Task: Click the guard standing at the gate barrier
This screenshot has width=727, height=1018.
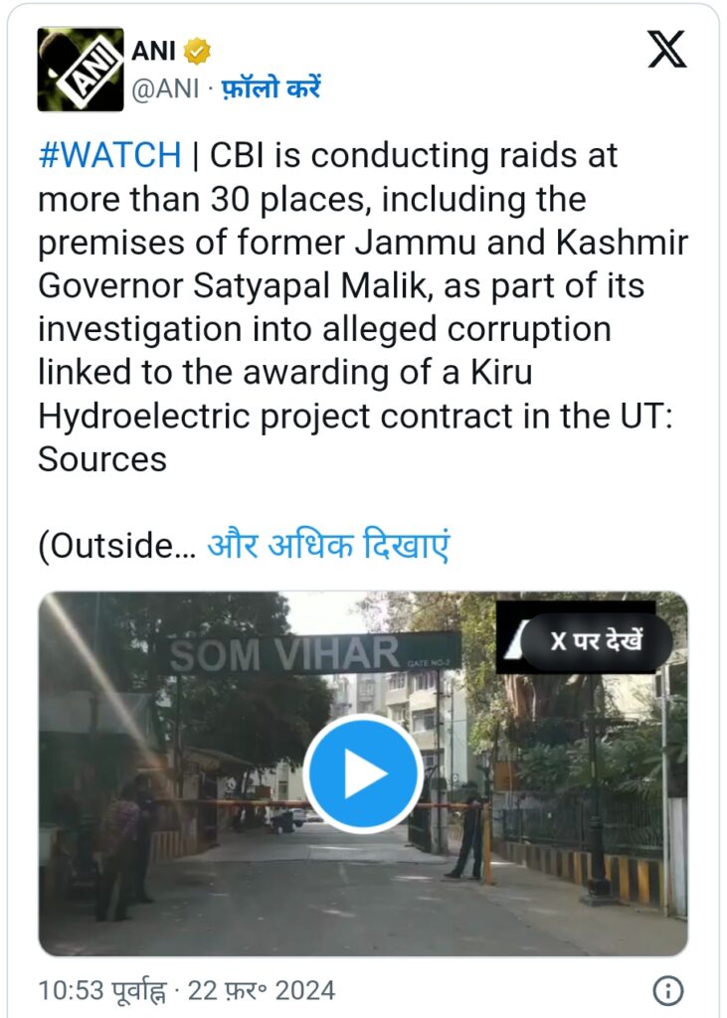Action: [469, 831]
